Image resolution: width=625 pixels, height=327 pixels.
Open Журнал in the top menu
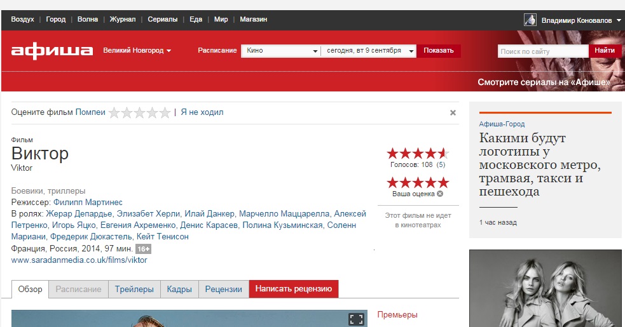click(x=123, y=19)
